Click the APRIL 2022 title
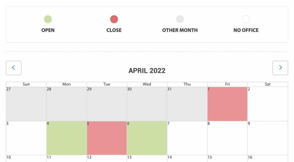The width and height of the screenshot is (294, 162). (147, 70)
